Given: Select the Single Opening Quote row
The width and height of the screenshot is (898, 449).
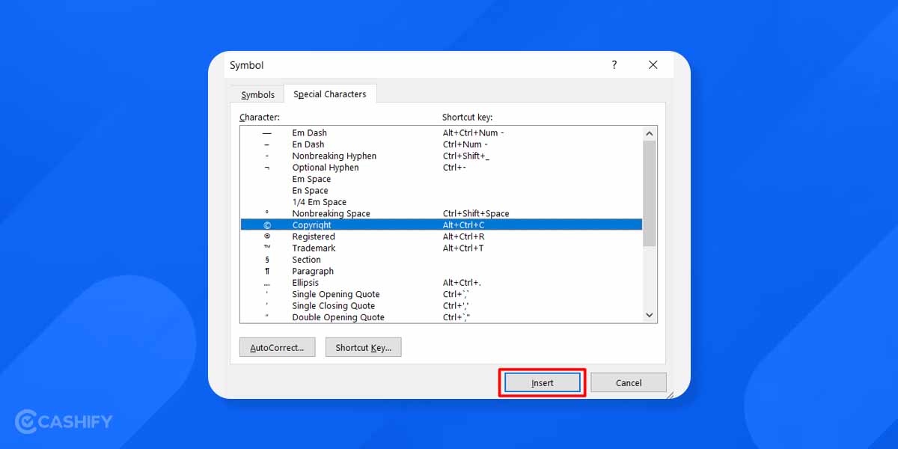Looking at the screenshot, I should pyautogui.click(x=374, y=294).
